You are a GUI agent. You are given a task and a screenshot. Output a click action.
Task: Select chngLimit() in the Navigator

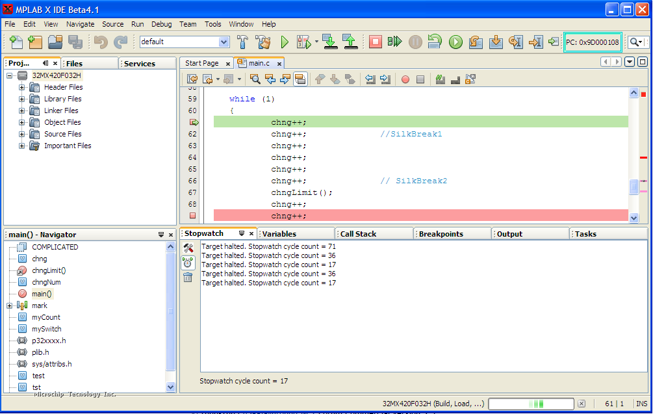49,270
